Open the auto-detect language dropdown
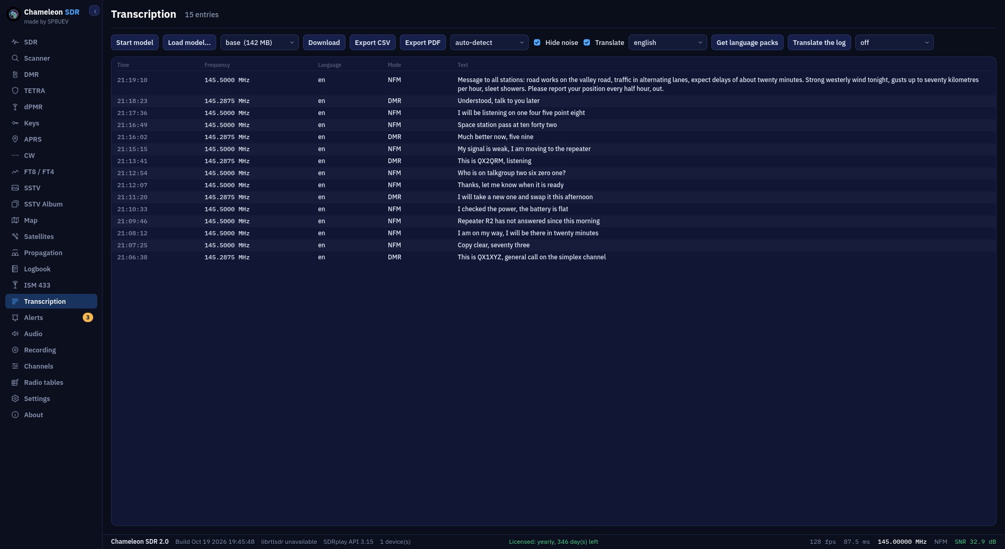 click(489, 42)
